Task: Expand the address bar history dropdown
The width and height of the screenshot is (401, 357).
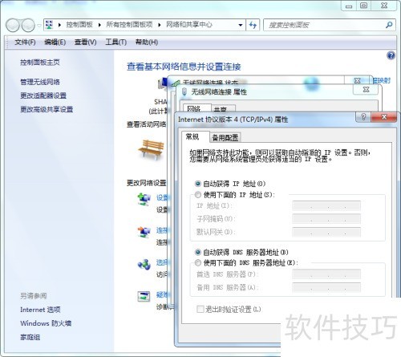Action: (x=241, y=25)
